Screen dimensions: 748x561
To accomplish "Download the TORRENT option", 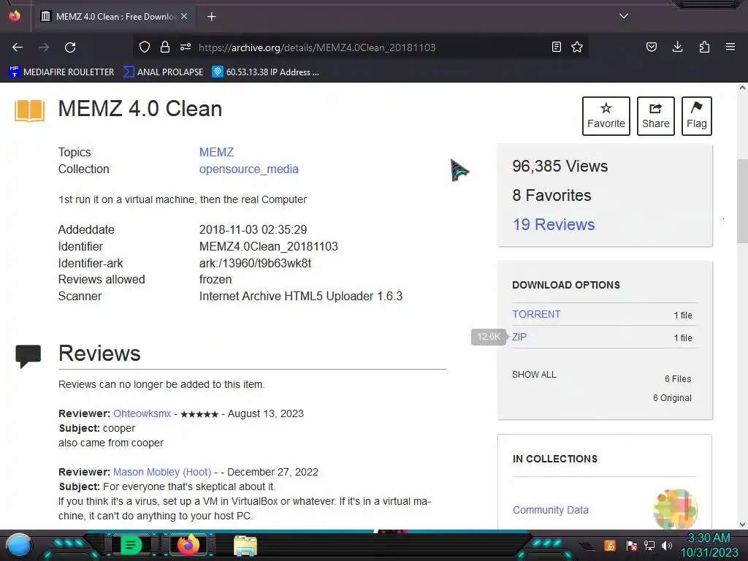I will pyautogui.click(x=536, y=314).
